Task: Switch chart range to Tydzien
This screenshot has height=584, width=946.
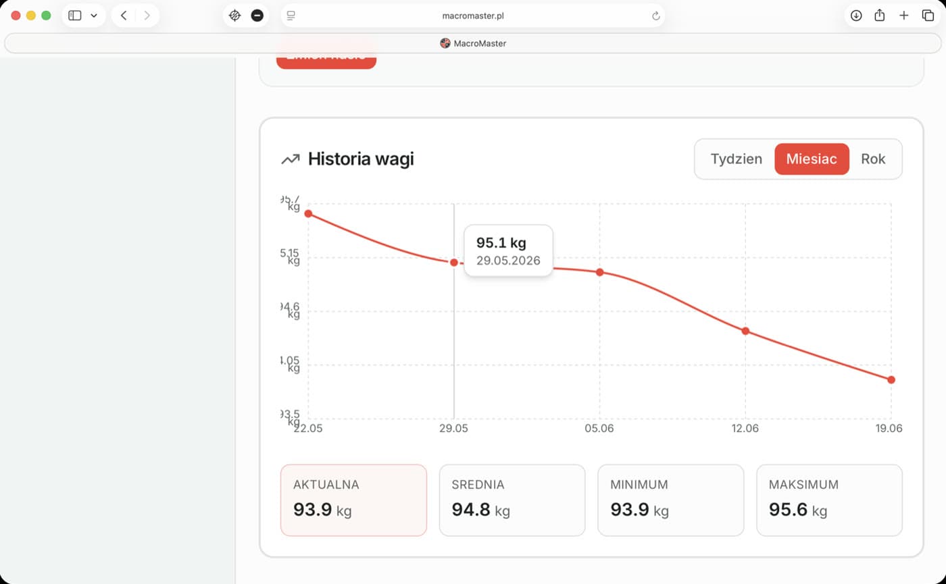Action: tap(737, 159)
